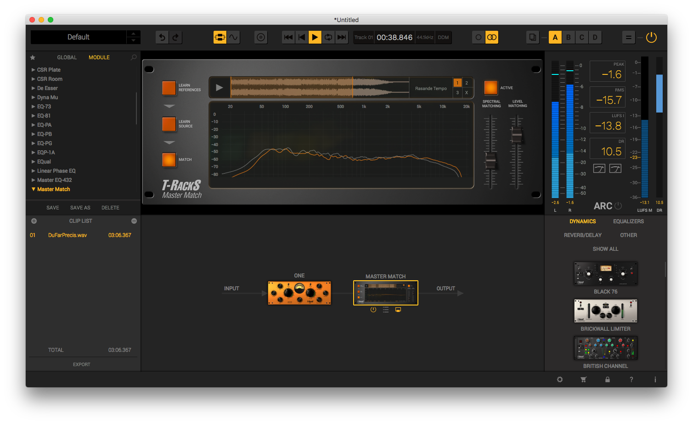The image size is (693, 424).
Task: Switch to the waveform view icon
Action: click(x=233, y=37)
